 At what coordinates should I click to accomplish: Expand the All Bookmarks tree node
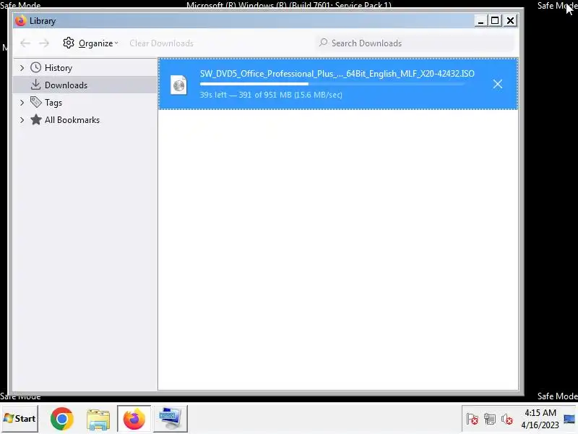22,120
